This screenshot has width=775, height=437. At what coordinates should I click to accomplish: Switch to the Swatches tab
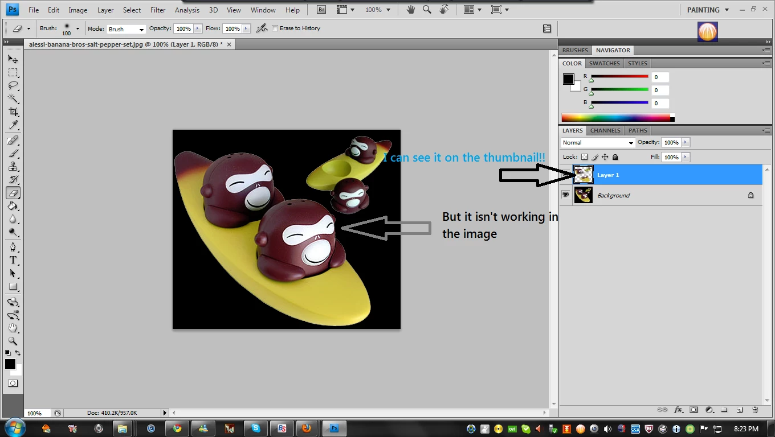click(x=604, y=63)
